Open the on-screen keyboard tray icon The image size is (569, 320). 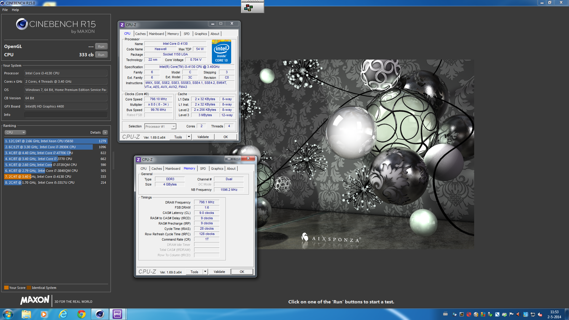[x=445, y=313]
